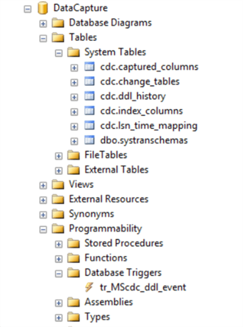The height and width of the screenshot is (327, 243).
Task: Click the tr_MScdc_ddl_event trigger lightning icon
Action: pos(89,287)
